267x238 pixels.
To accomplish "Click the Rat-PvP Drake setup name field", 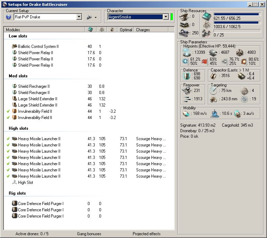I will 45,17.
